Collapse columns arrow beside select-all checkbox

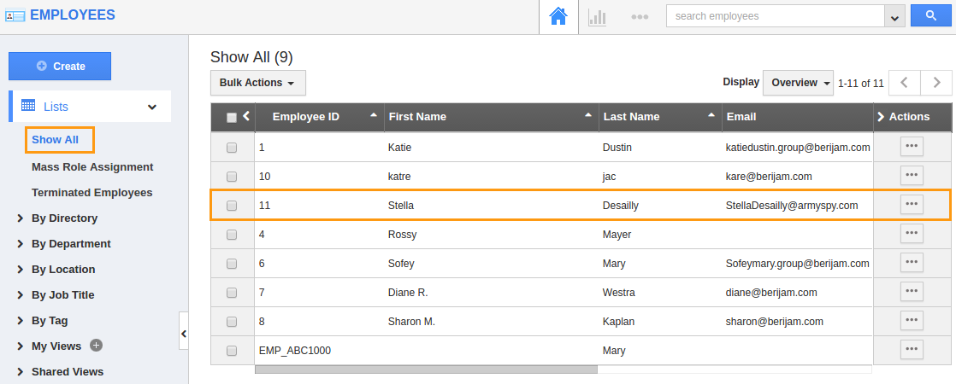(245, 115)
